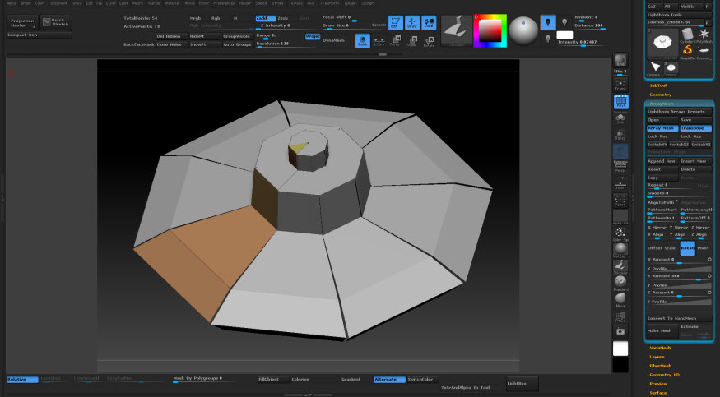Select the Move brush icon
Image resolution: width=720 pixels, height=397 pixels.
click(x=620, y=299)
